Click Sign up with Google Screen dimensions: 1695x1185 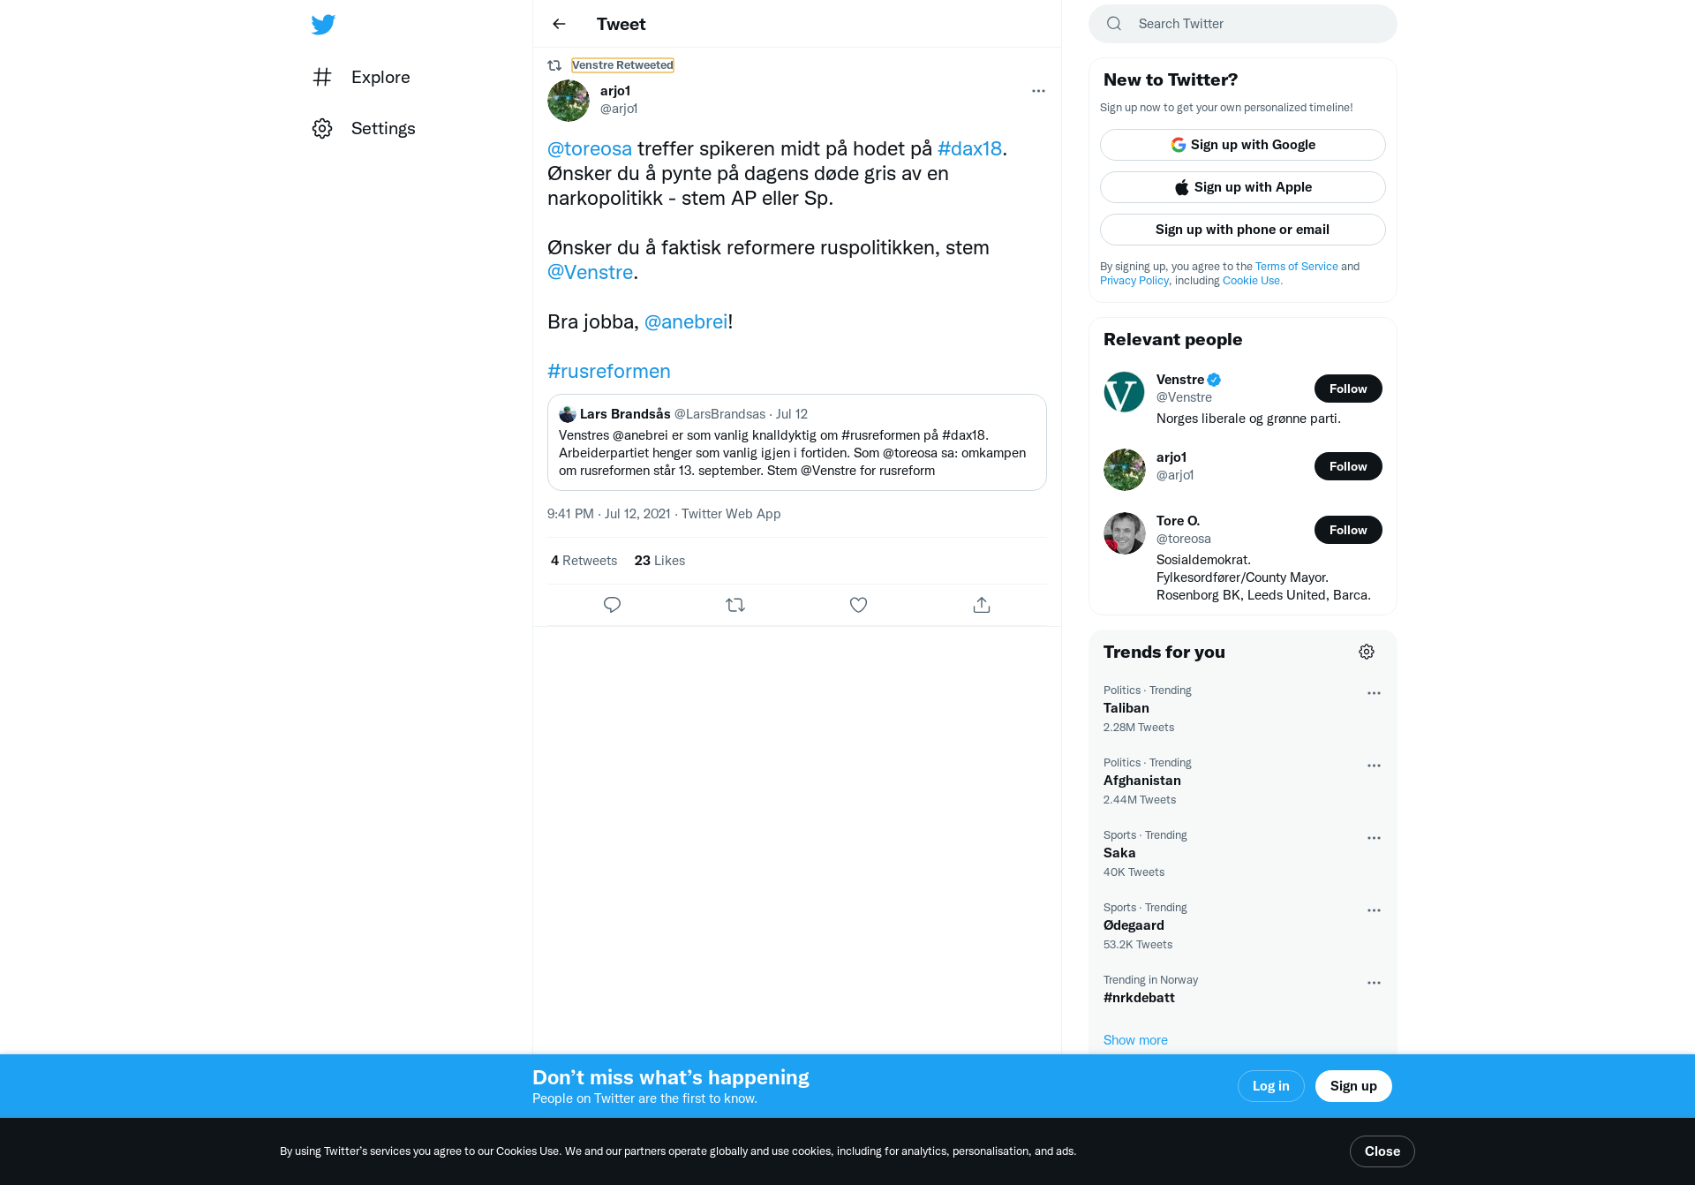1242,145
